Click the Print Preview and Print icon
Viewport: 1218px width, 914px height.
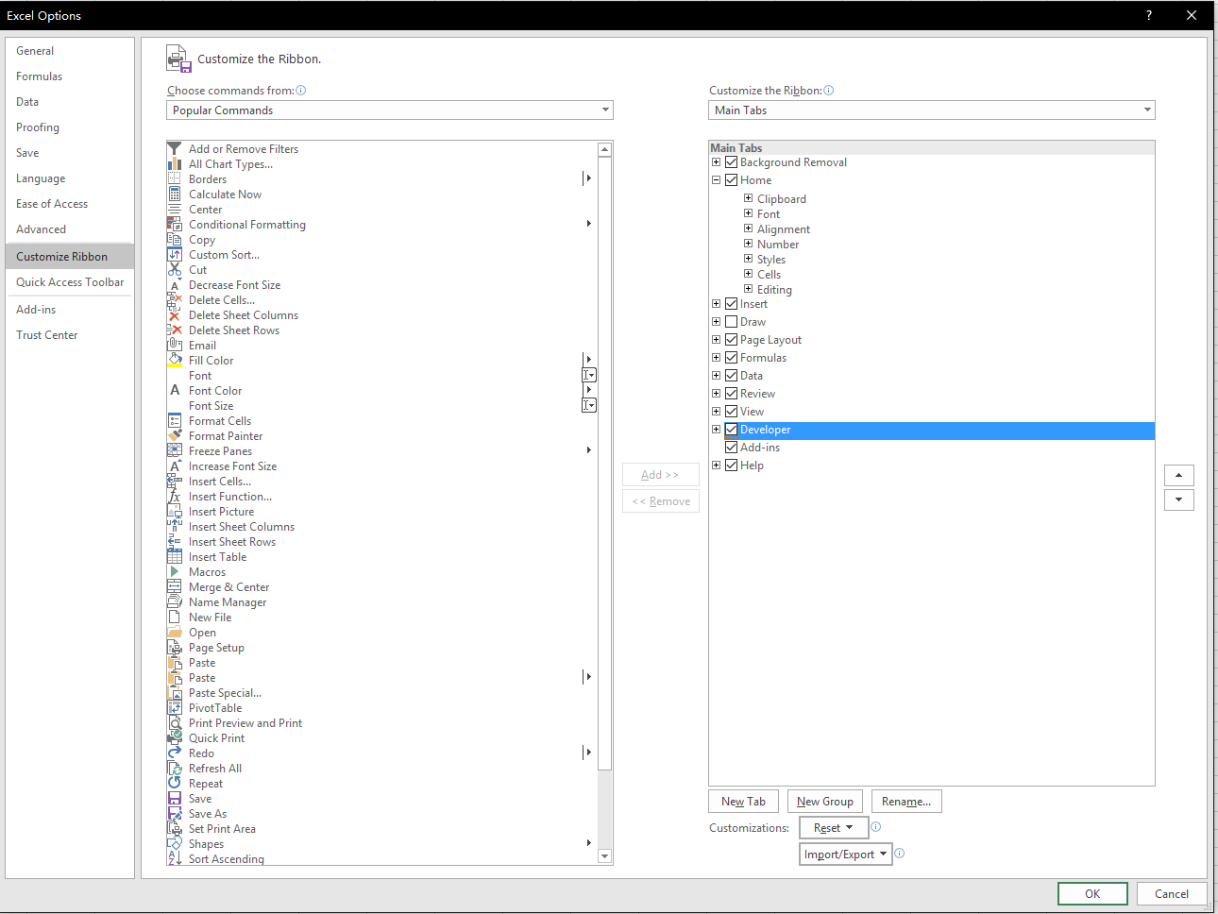(175, 723)
